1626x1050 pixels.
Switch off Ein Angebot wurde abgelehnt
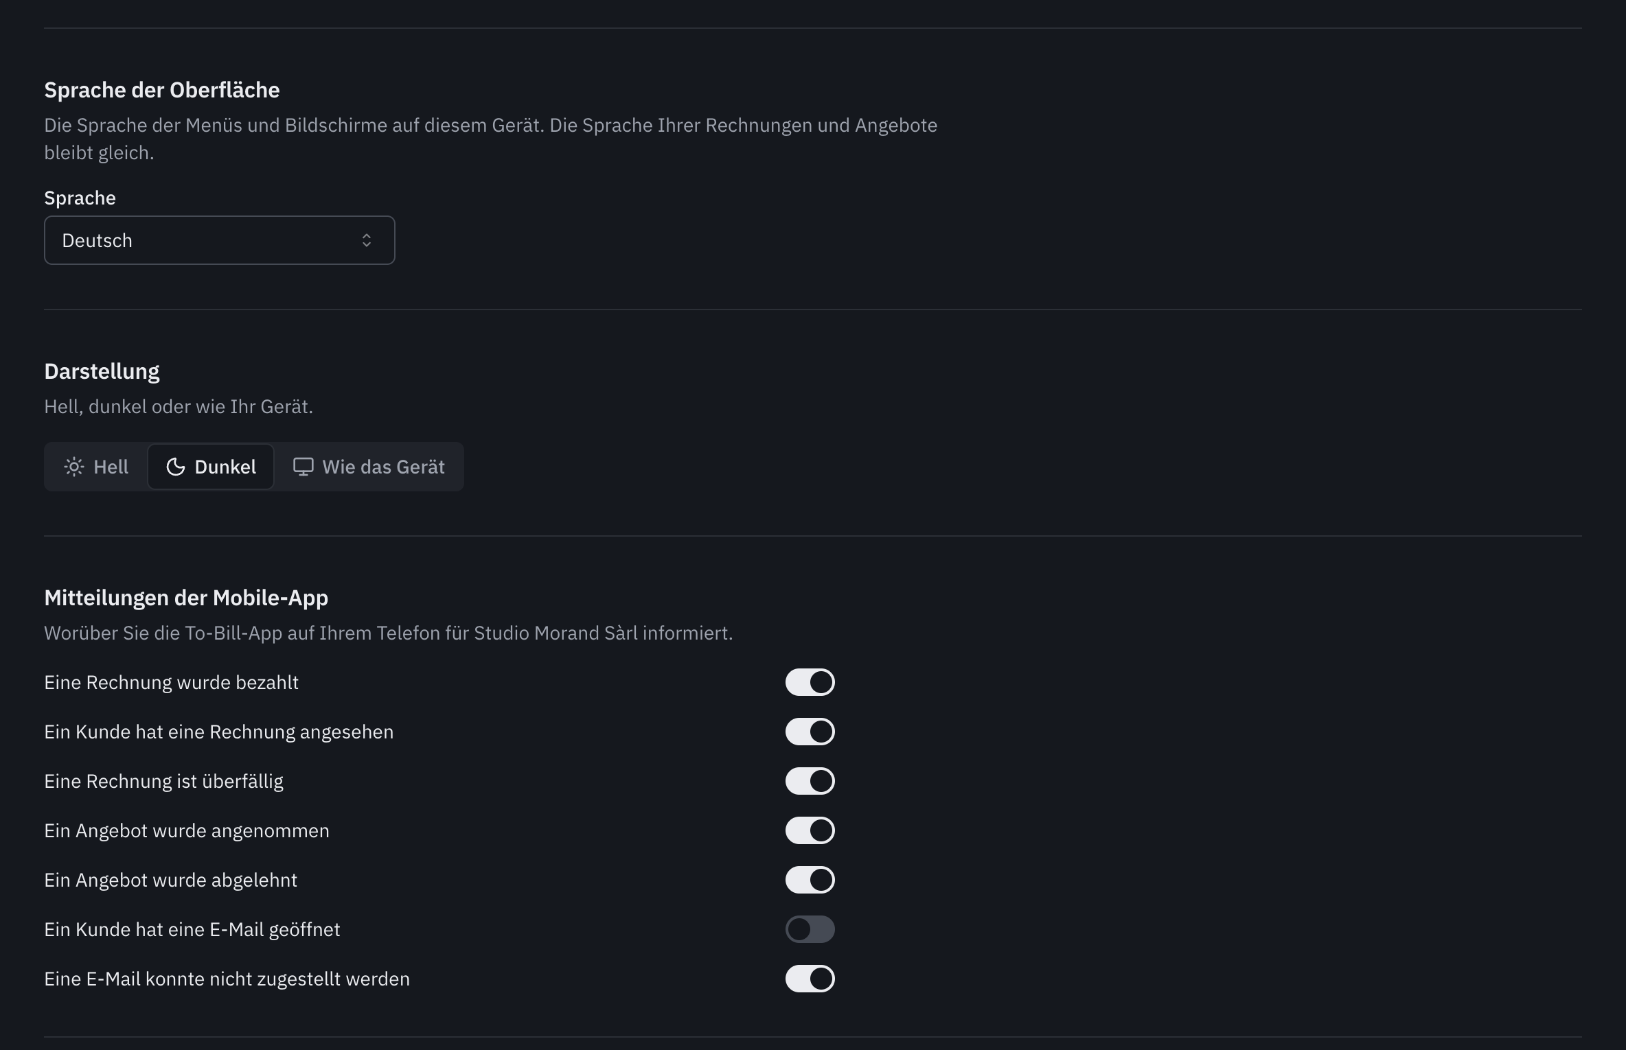[x=810, y=880]
